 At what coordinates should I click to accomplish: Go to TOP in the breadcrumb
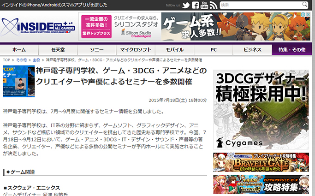click(x=6, y=60)
